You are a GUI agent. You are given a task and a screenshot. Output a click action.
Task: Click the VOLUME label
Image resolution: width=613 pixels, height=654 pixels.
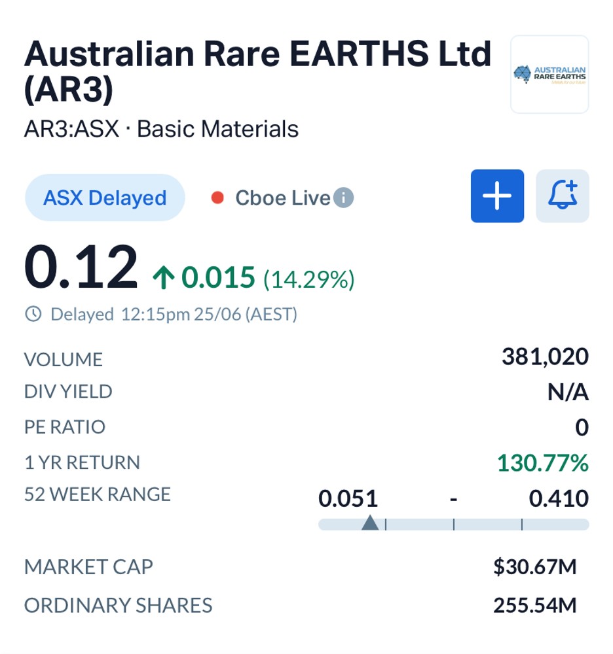(x=64, y=360)
